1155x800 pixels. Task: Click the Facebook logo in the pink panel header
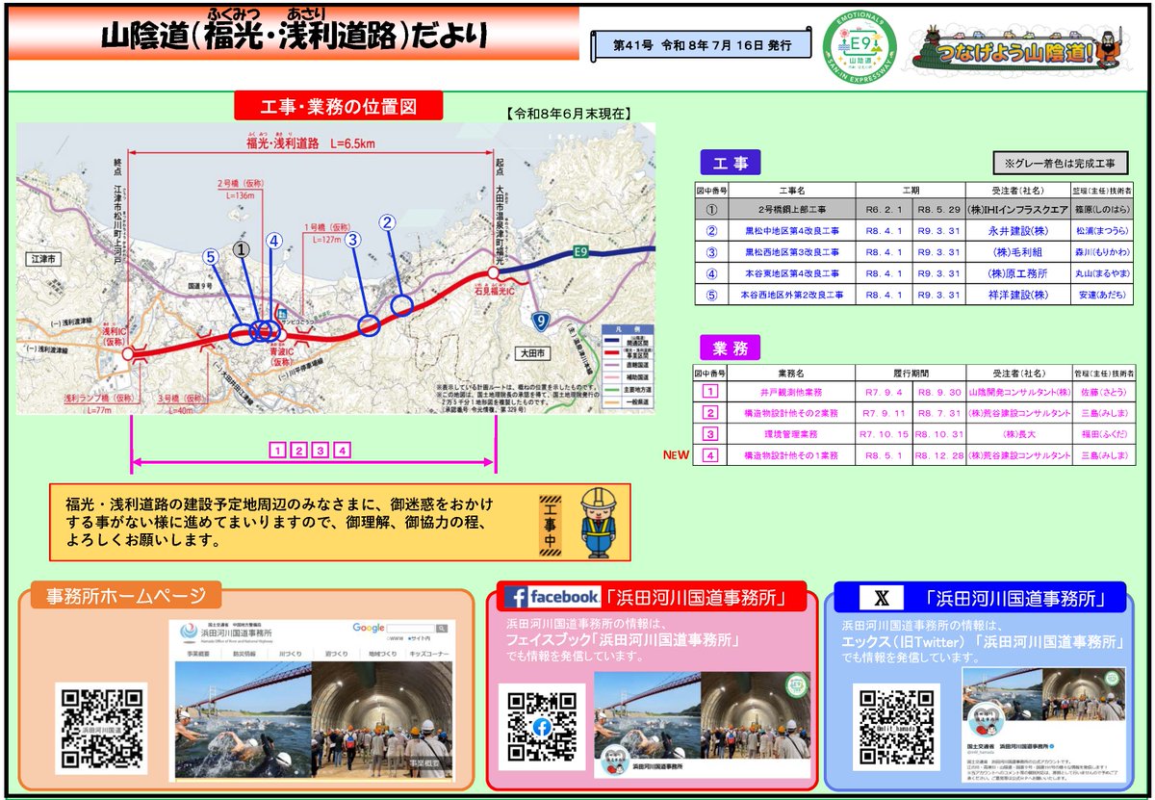point(552,597)
